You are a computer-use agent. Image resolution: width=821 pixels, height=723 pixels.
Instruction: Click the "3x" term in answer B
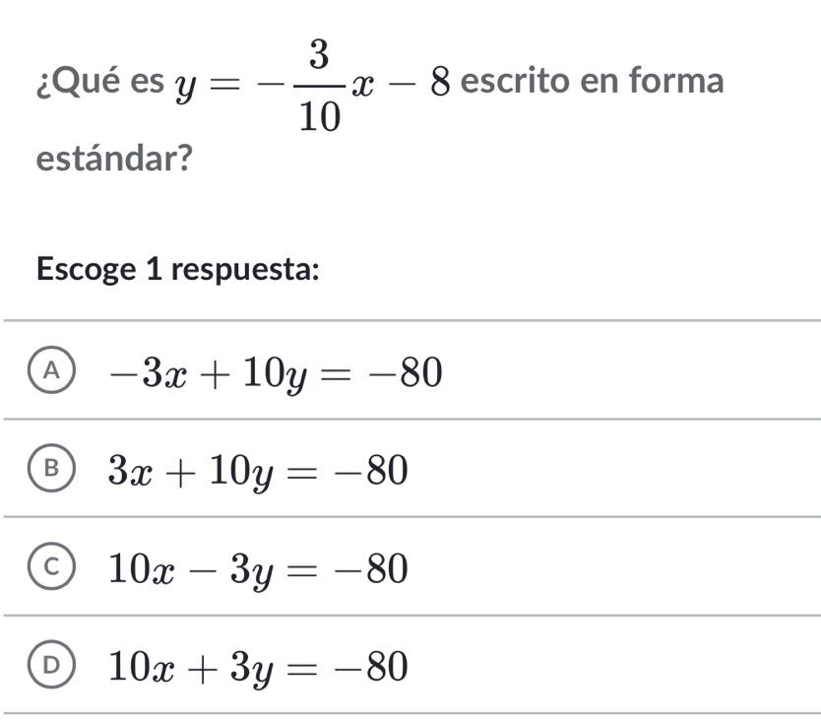pyautogui.click(x=129, y=470)
